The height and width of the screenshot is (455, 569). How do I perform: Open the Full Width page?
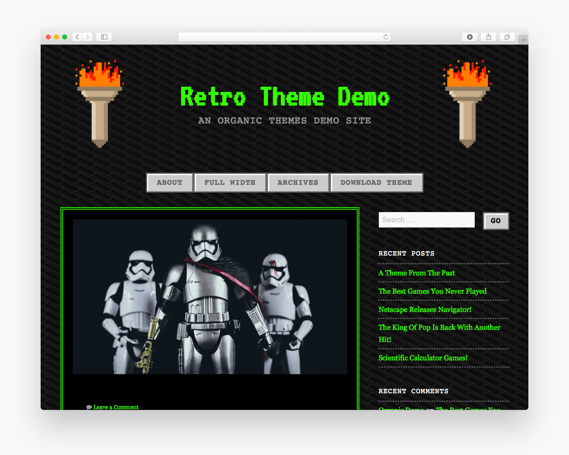(230, 182)
